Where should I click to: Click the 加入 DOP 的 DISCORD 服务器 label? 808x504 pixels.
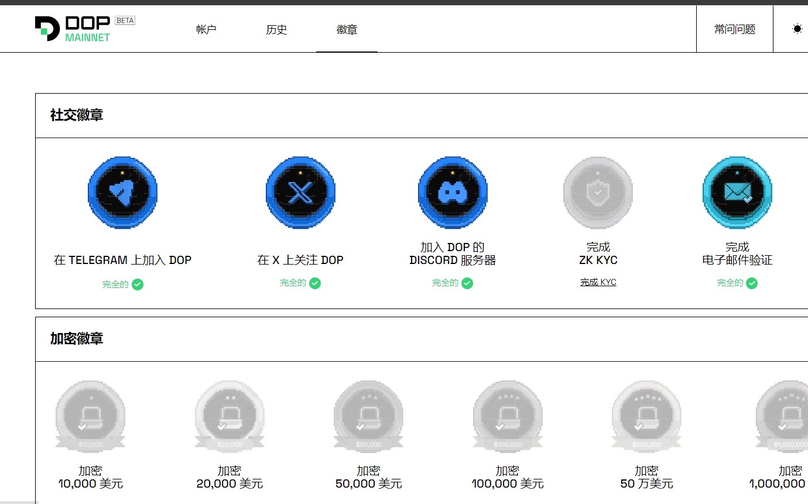[453, 253]
